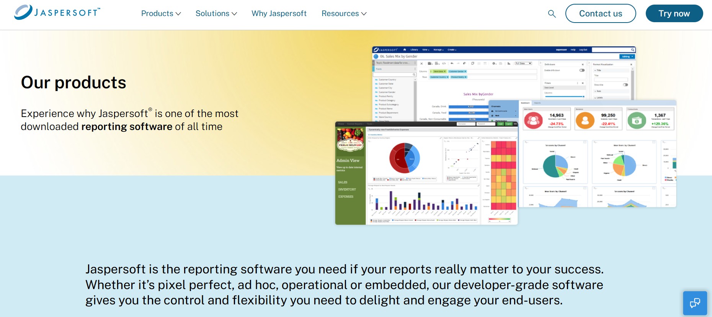The height and width of the screenshot is (317, 712).
Task: Select SALES in the Admin View sidebar
Action: click(x=343, y=182)
